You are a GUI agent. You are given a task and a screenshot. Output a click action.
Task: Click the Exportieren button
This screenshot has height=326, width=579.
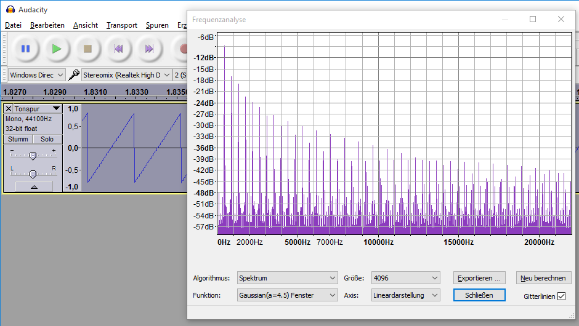(479, 278)
